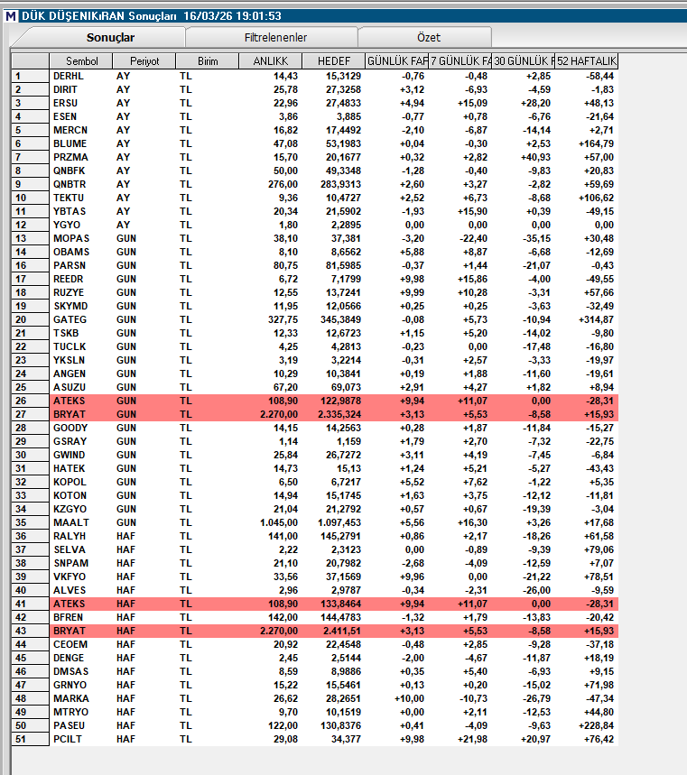Select the MAALT symbol cell
Image resolution: width=687 pixels, height=775 pixels.
coord(81,523)
